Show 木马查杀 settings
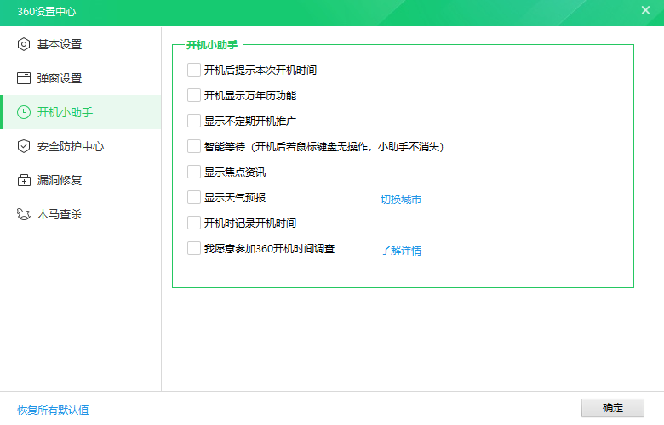The image size is (664, 425). click(81, 214)
